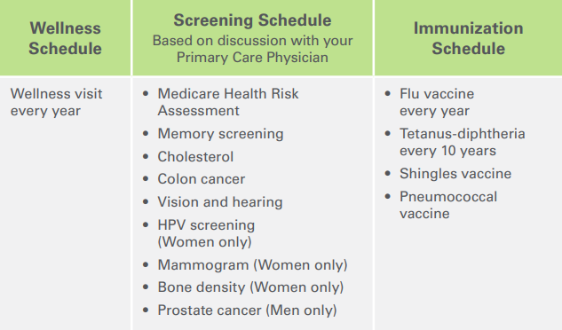Click the Pneumococcal vaccine item
562x330 pixels.
coord(448,205)
